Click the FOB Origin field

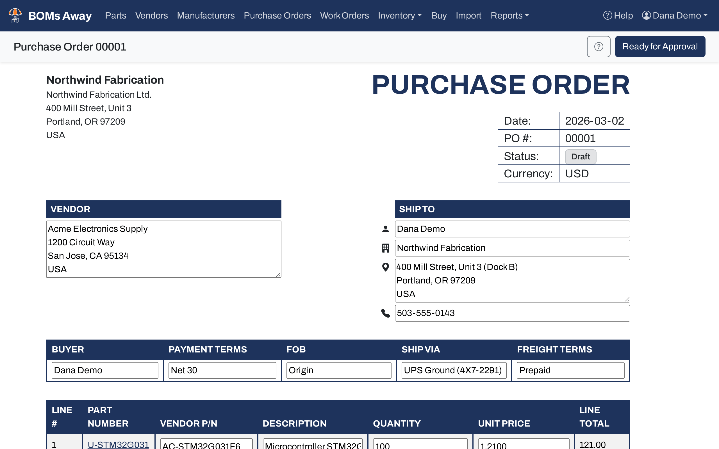pyautogui.click(x=339, y=370)
